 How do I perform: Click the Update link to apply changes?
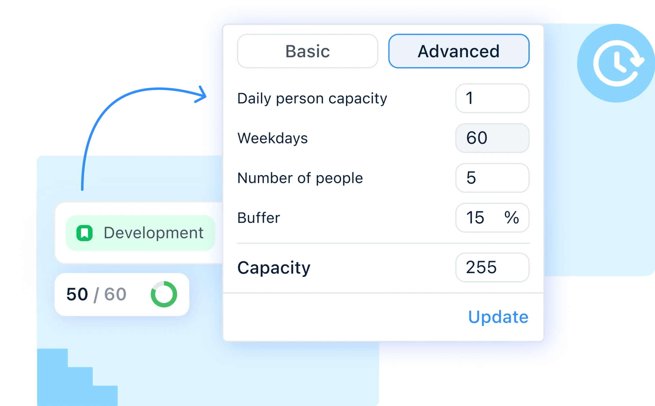498,316
